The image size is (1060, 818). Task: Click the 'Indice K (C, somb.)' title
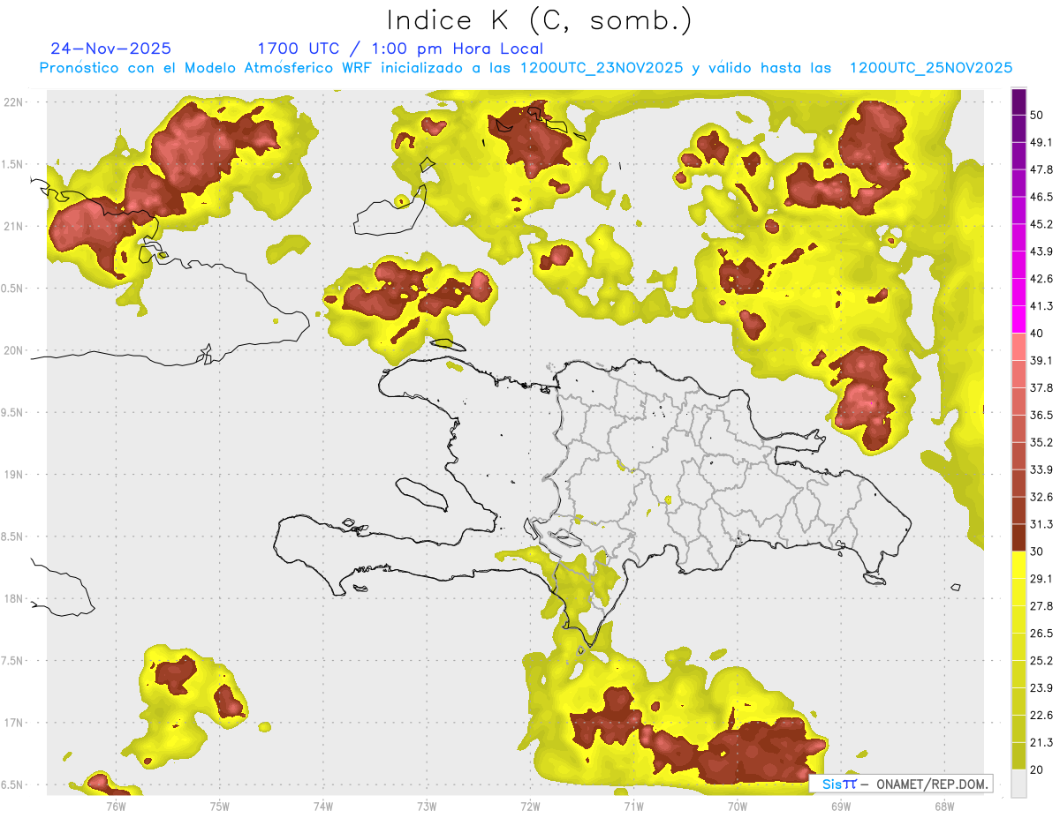pos(539,20)
